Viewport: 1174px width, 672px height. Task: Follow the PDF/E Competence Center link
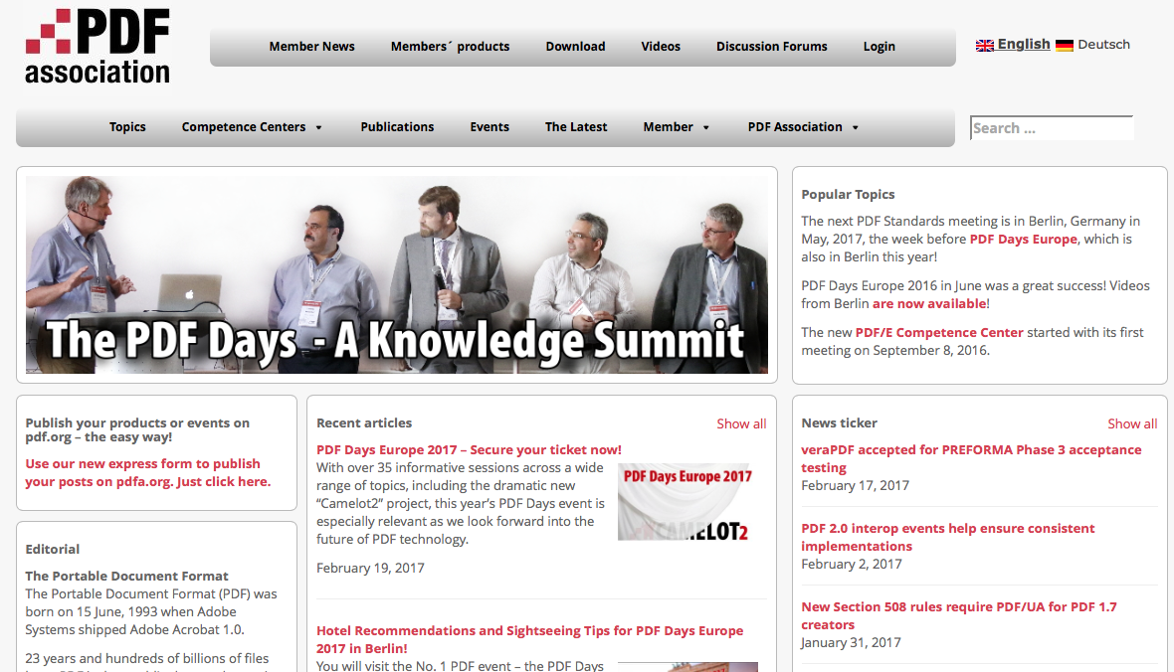(x=938, y=332)
